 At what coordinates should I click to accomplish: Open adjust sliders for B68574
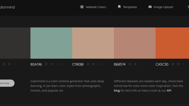click(135, 64)
